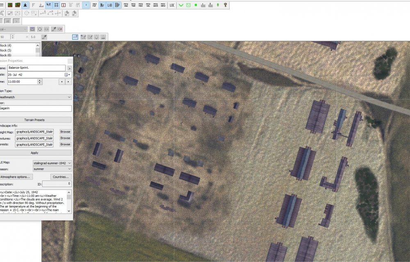Click the plus icon beside the minus icon

39,29
